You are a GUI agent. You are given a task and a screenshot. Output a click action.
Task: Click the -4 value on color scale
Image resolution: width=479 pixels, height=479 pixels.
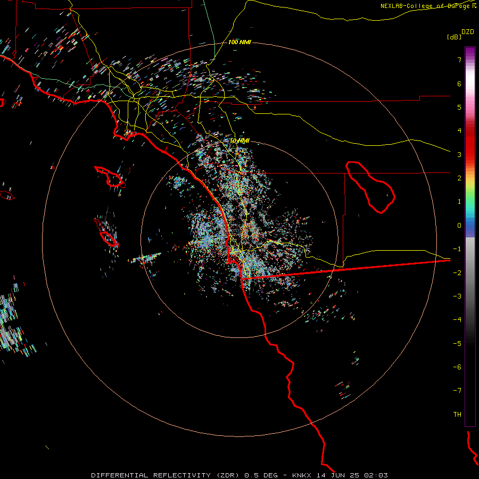457,320
